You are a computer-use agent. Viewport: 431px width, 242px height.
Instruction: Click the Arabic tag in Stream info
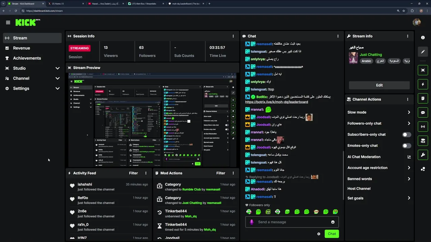click(366, 61)
